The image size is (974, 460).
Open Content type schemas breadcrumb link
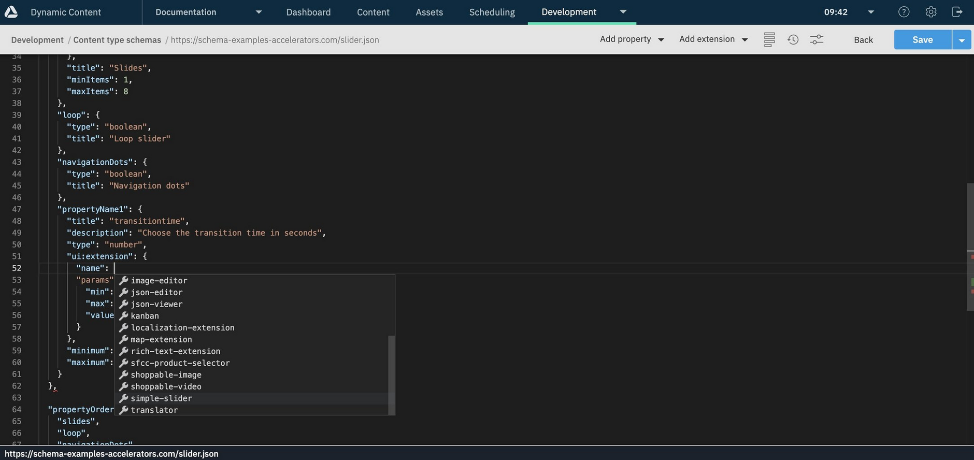[x=117, y=40]
